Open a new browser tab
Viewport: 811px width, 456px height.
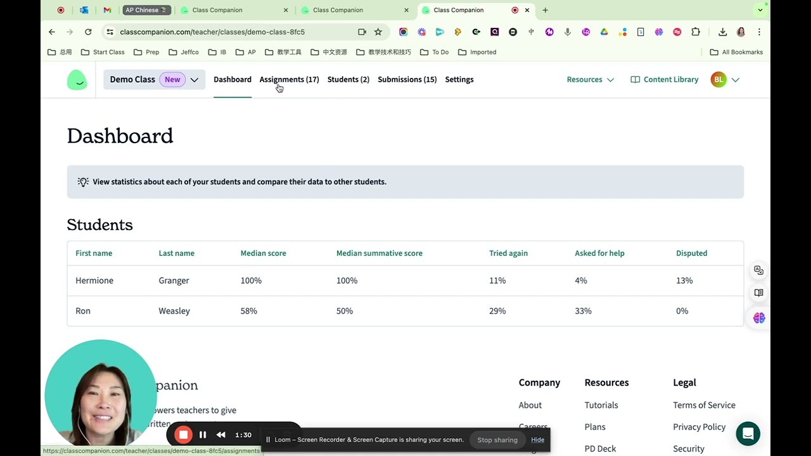(x=545, y=10)
